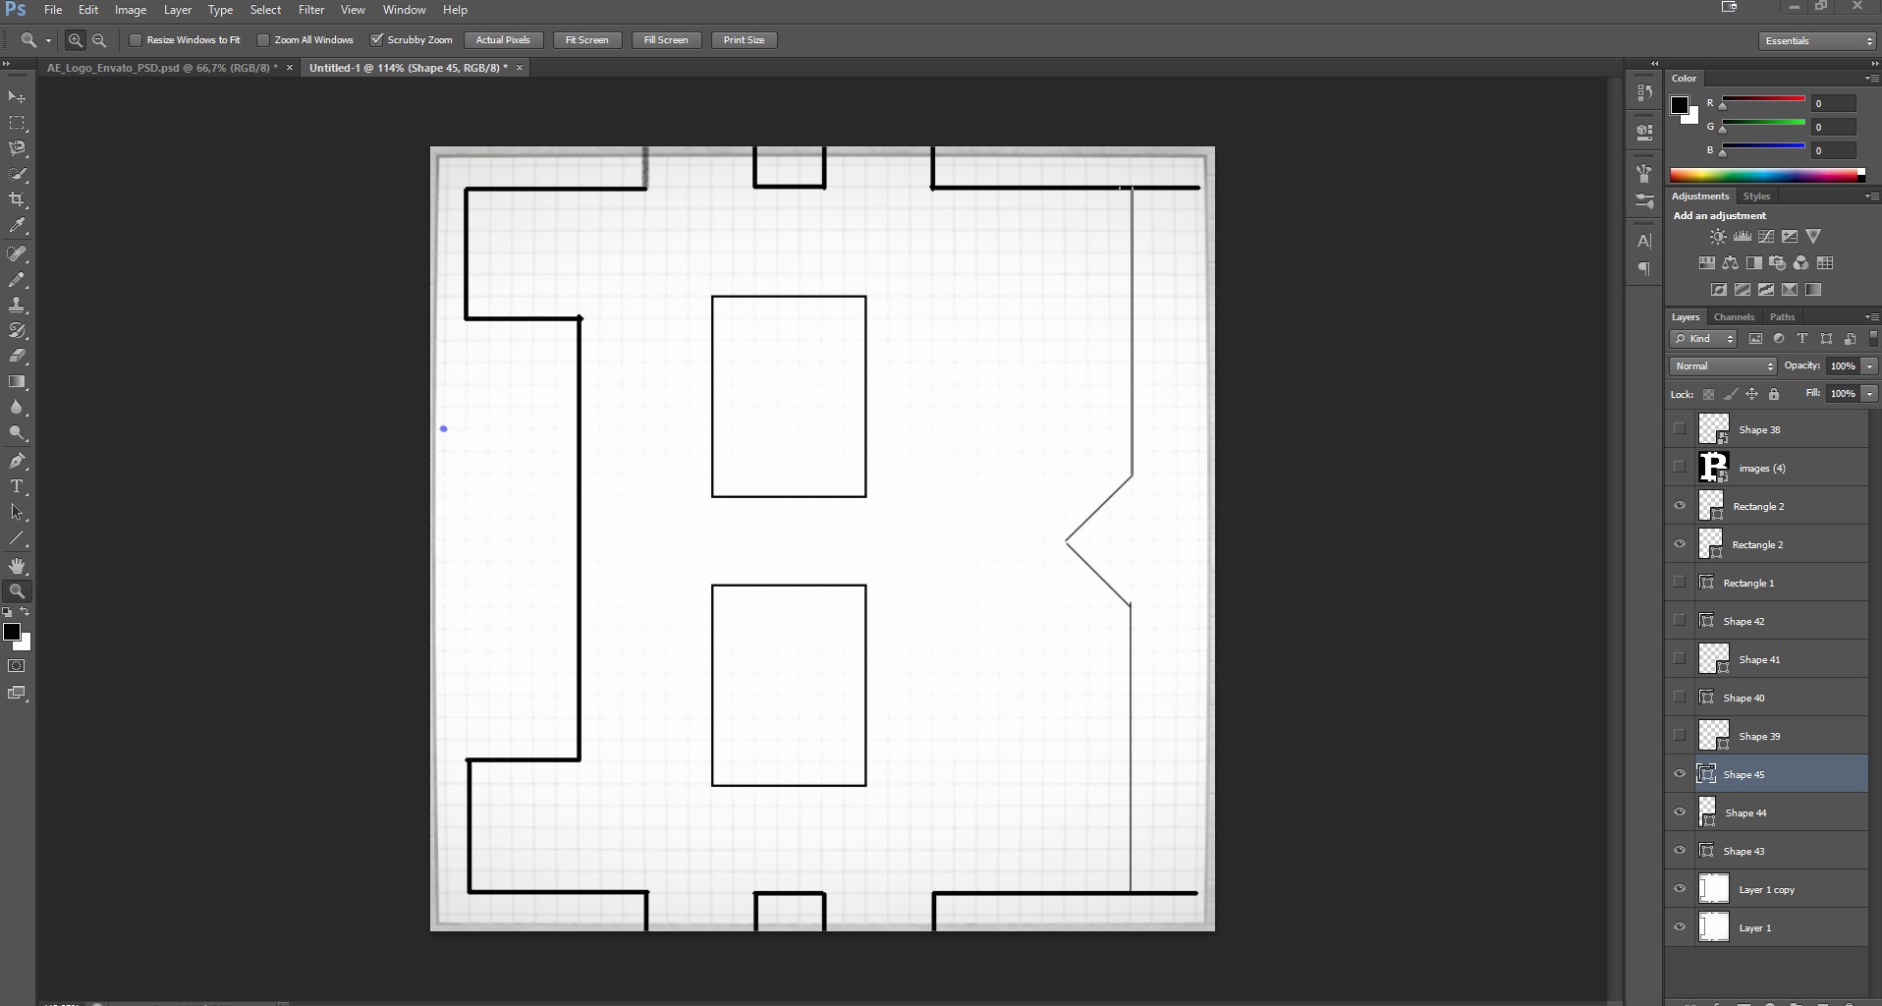The height and width of the screenshot is (1006, 1882).
Task: Click the red R color slider
Action: [x=1763, y=100]
